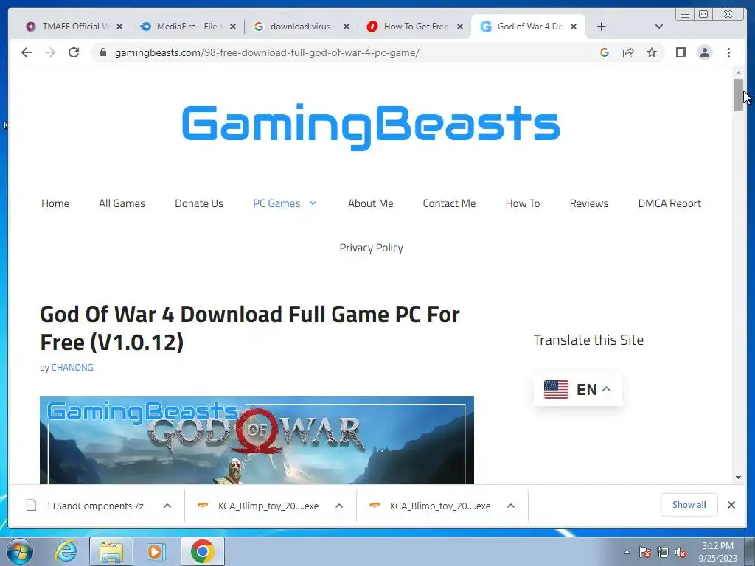Open the DMCA Report page
Image resolution: width=755 pixels, height=566 pixels.
click(x=669, y=203)
